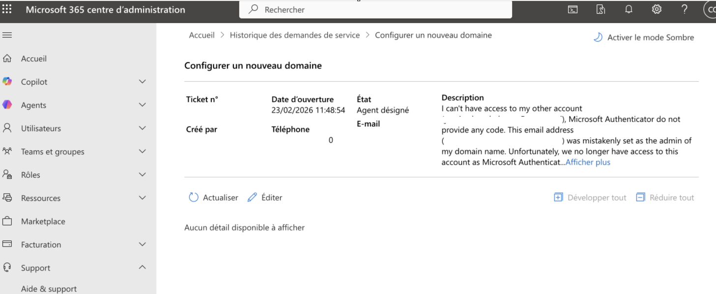Click the Réduire tout minus icon

640,197
